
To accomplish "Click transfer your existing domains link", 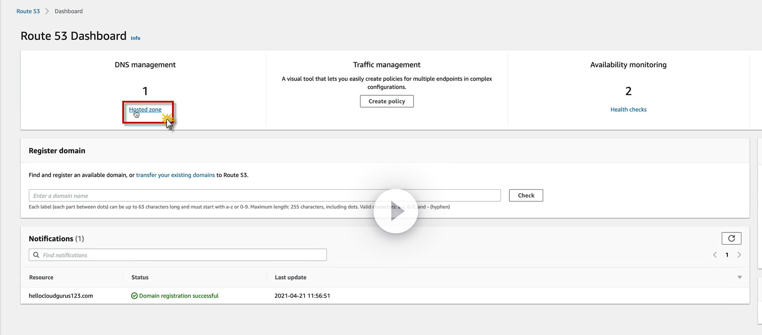I will (x=175, y=175).
